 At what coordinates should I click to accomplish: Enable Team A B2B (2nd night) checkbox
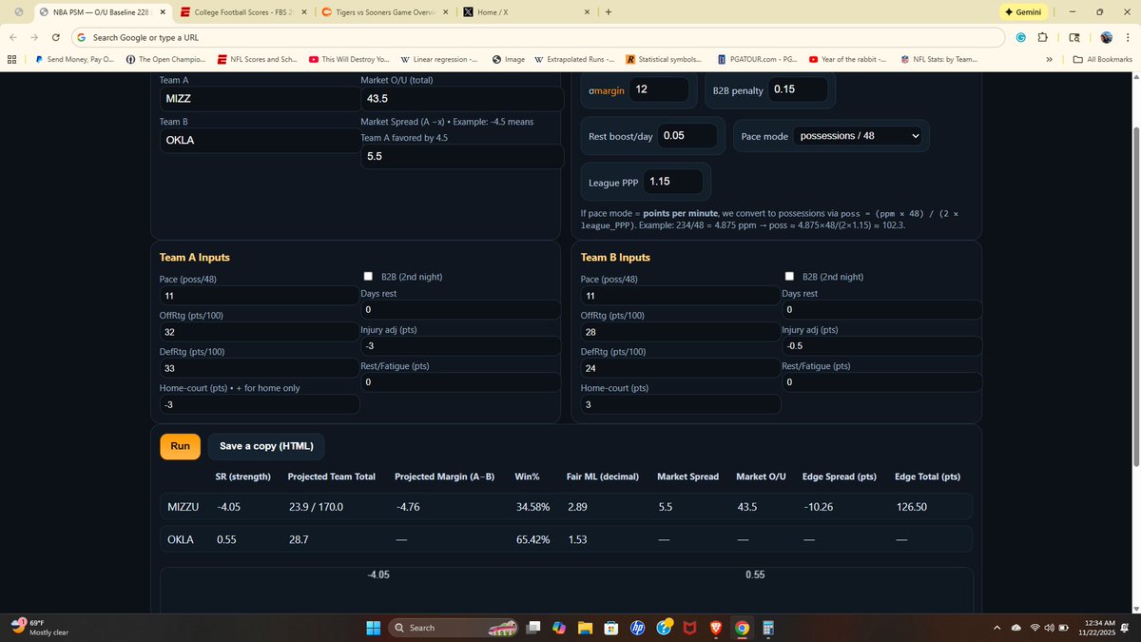tap(368, 277)
